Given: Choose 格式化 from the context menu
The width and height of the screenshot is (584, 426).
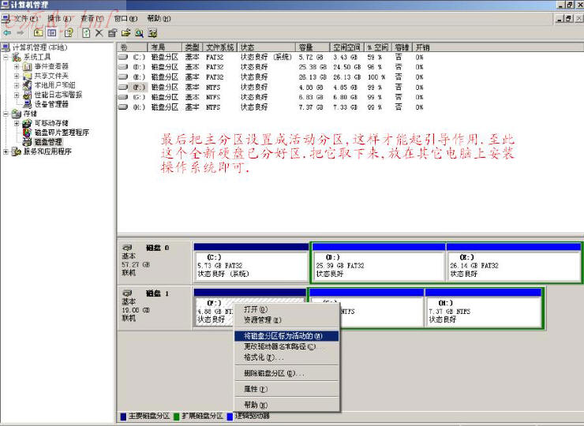Looking at the screenshot, I should pos(264,357).
